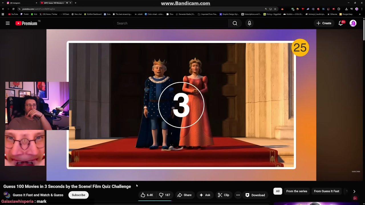Open the Milanote bookmark

pyautogui.click(x=332, y=14)
